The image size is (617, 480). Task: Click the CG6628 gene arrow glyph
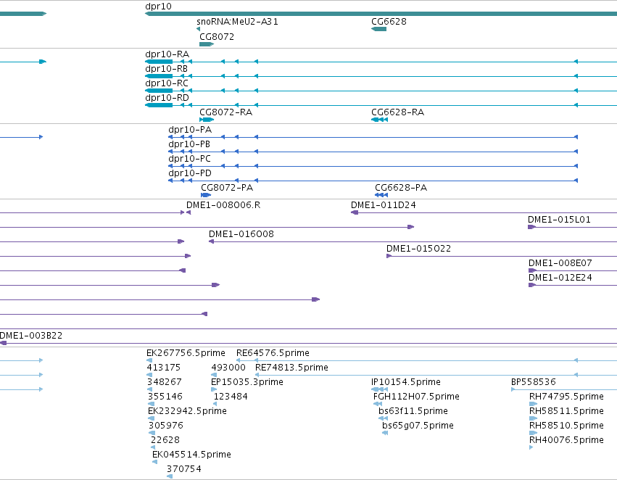[379, 29]
